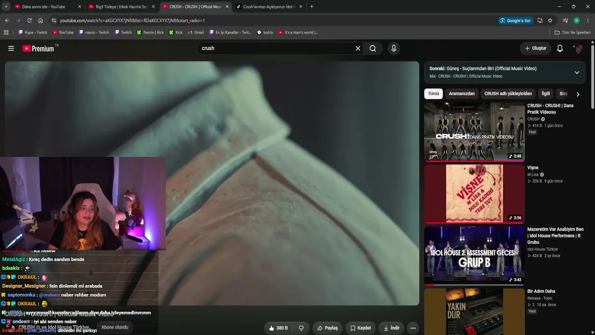
Task: Open the 'Yakın Dur' video thumbnail
Action: (474, 311)
